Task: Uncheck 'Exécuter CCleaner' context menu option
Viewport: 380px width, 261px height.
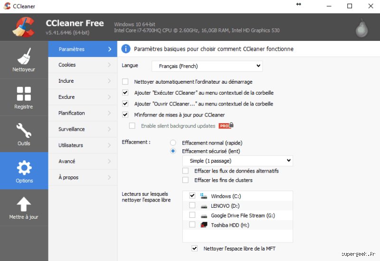Action: pyautogui.click(x=125, y=93)
